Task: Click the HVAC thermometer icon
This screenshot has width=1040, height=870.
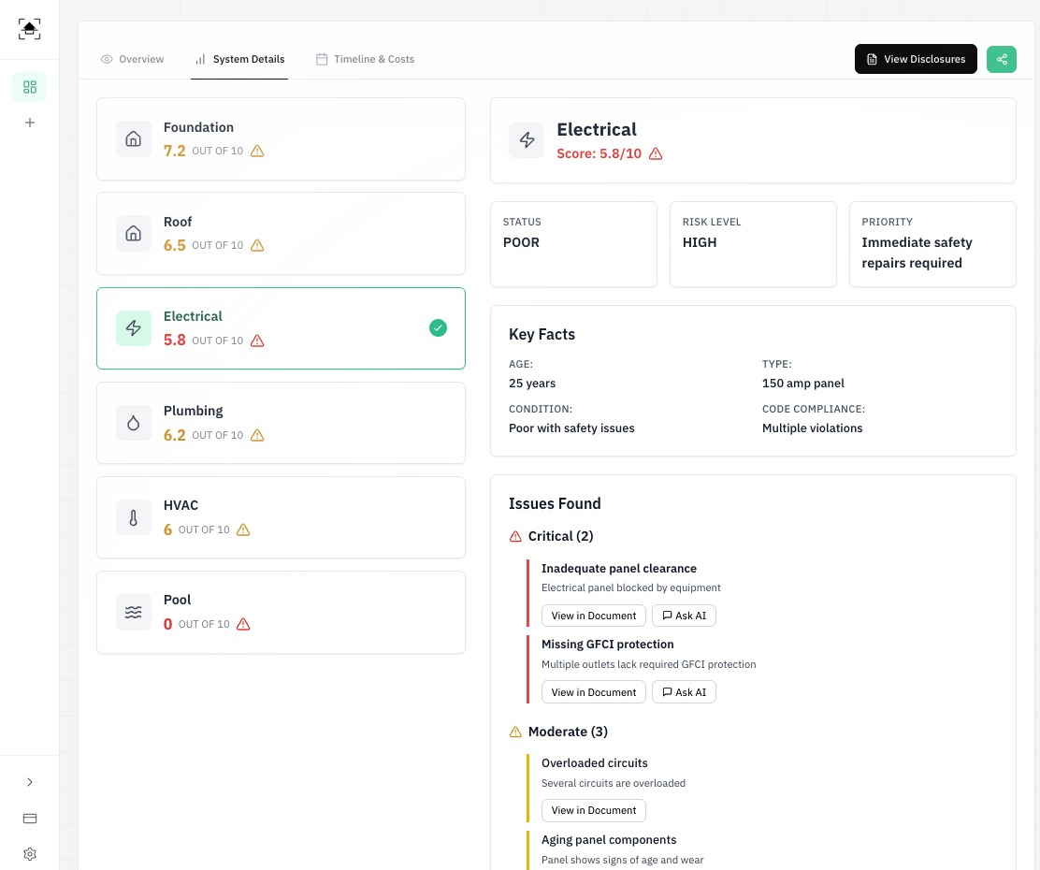Action: pos(134,517)
